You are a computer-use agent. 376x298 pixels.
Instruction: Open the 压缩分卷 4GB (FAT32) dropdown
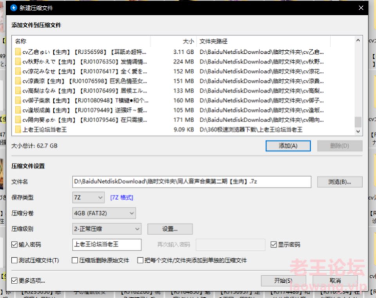104,213
